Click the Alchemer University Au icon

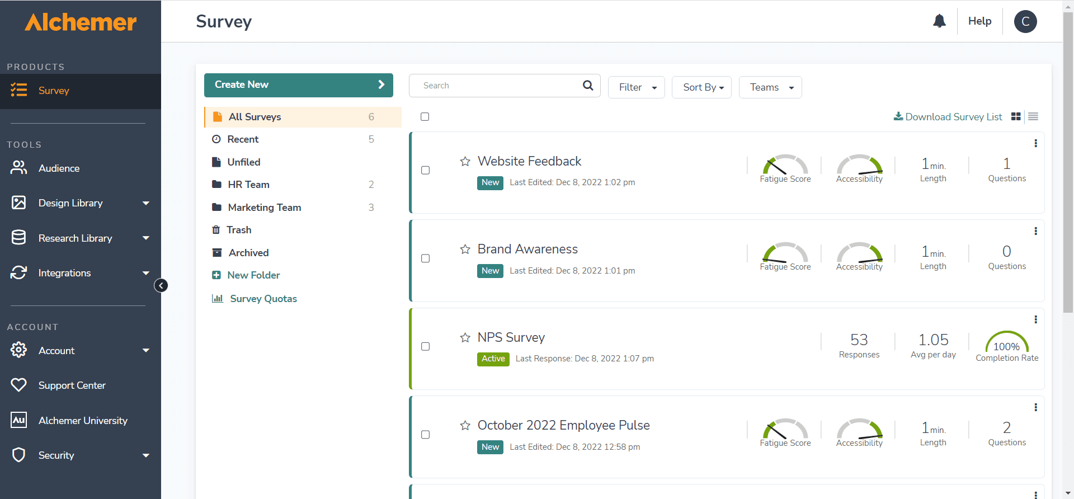[18, 420]
